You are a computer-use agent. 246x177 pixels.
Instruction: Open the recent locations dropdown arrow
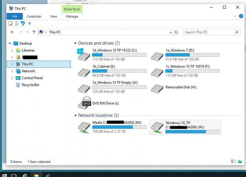click(x=28, y=32)
